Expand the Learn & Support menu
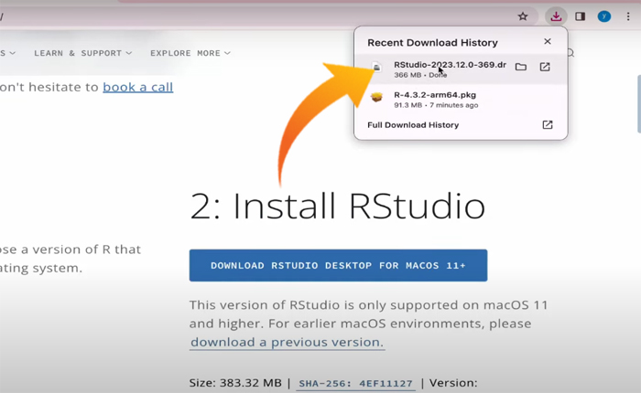Viewport: 641px width, 393px height. (82, 53)
